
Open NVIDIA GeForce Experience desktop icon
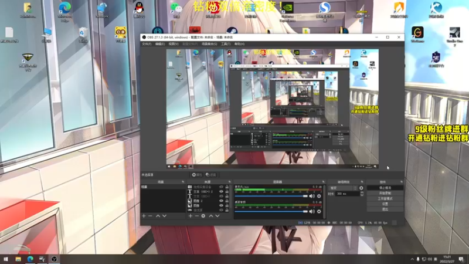point(287,12)
